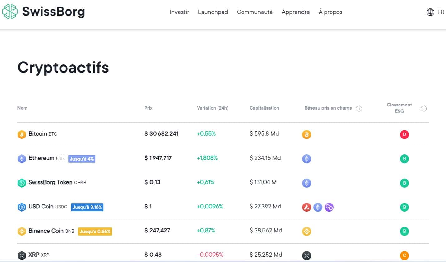This screenshot has width=446, height=262.
Task: Click the Ethereum network icon in USD Coin row
Action: [318, 207]
